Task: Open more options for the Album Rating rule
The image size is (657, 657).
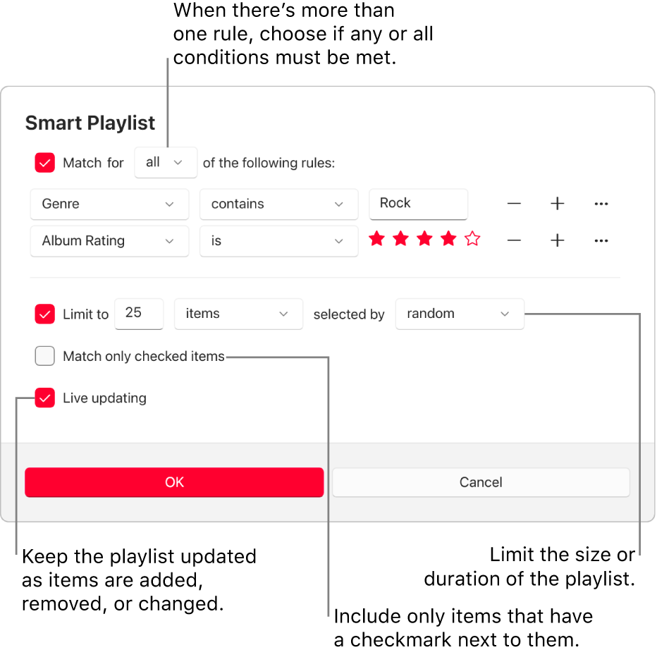Action: pyautogui.click(x=601, y=240)
